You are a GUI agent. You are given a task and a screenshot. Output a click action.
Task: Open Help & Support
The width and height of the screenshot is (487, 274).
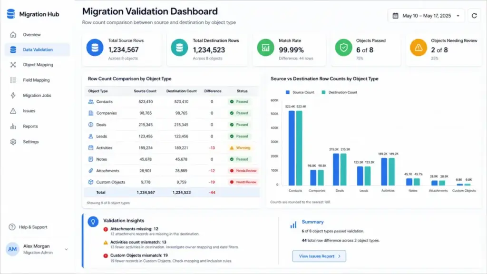click(x=33, y=227)
